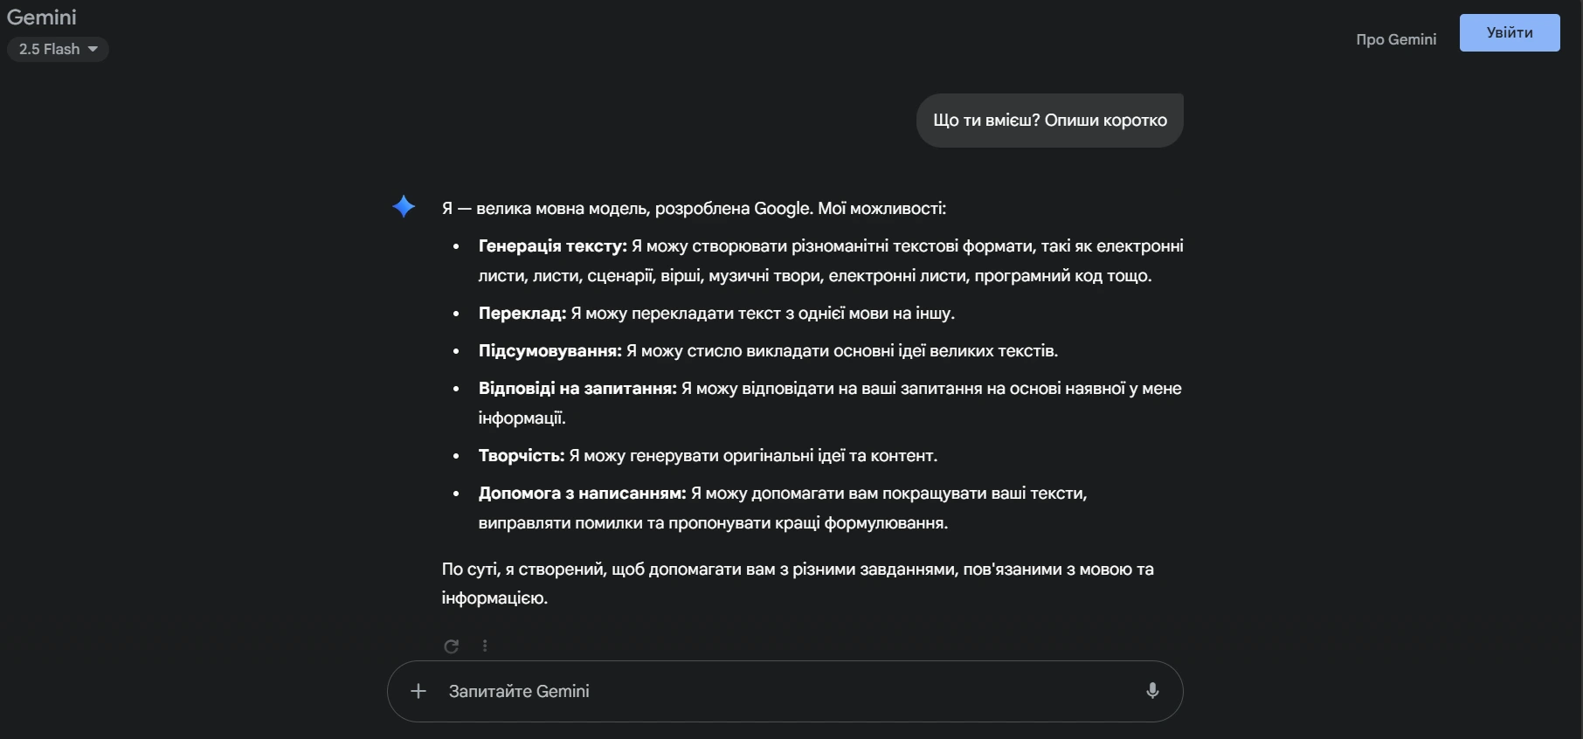
Task: Click the plus attach icon in prompt box
Action: point(418,691)
